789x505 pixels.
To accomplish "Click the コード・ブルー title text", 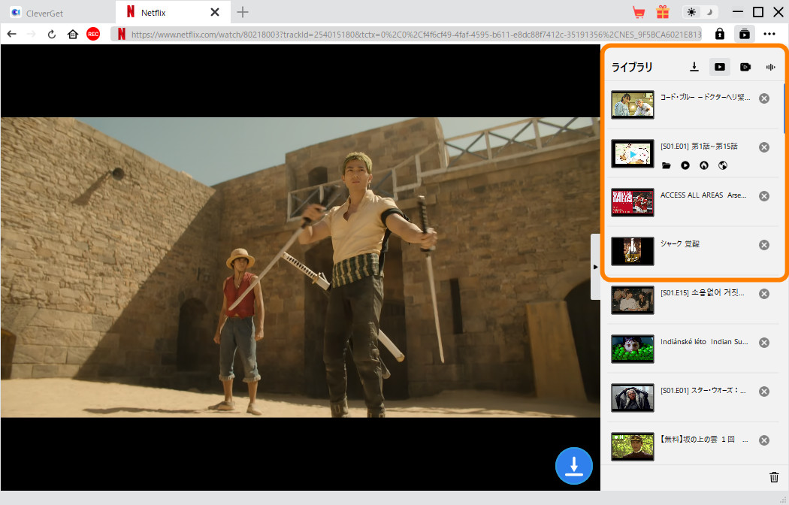I will 705,97.
